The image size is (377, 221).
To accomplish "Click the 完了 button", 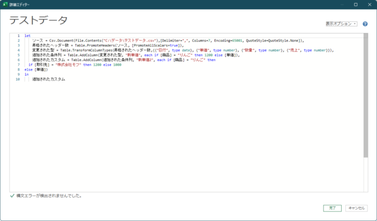I will (332, 208).
